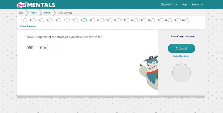Click the Clear Answers link
The height and width of the screenshot is (113, 223).
point(28,26)
